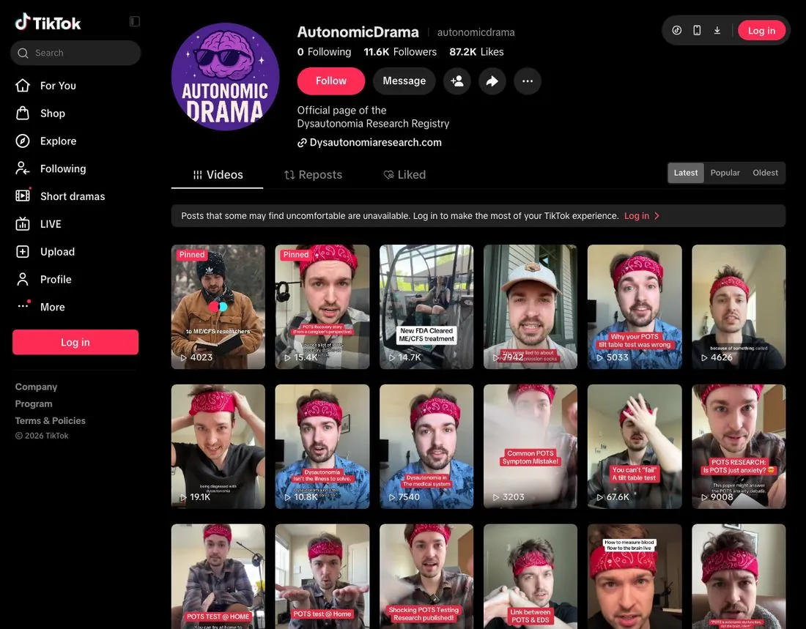806x629 pixels.
Task: Open How to measure blood flow video
Action: click(635, 576)
